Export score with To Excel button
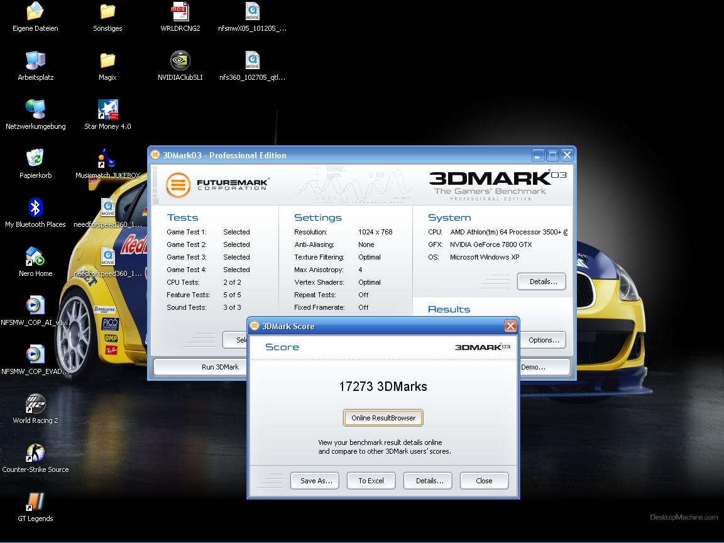The width and height of the screenshot is (724, 543). coord(371,481)
